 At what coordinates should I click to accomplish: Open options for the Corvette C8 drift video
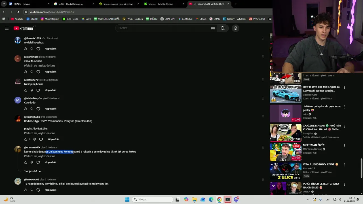[344, 88]
